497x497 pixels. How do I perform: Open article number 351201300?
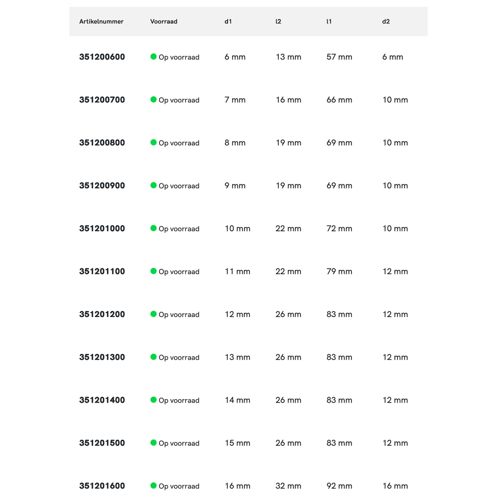coord(102,357)
